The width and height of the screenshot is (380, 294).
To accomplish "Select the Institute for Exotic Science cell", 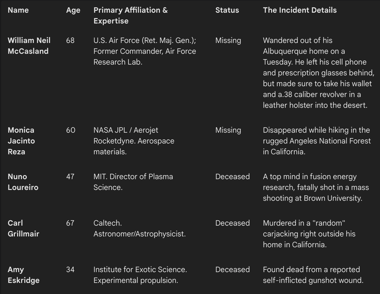I will tap(140, 275).
